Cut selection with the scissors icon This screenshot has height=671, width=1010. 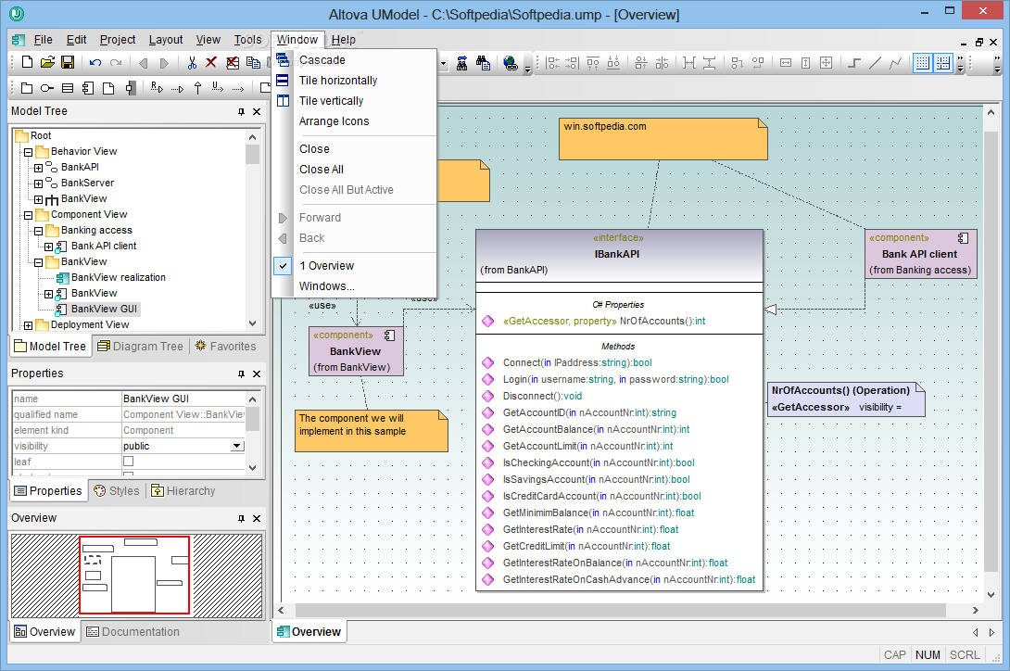point(191,62)
